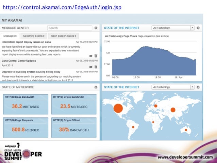
Task: Open message 'Intermittent report display issues on Luna'
Action: (26, 42)
